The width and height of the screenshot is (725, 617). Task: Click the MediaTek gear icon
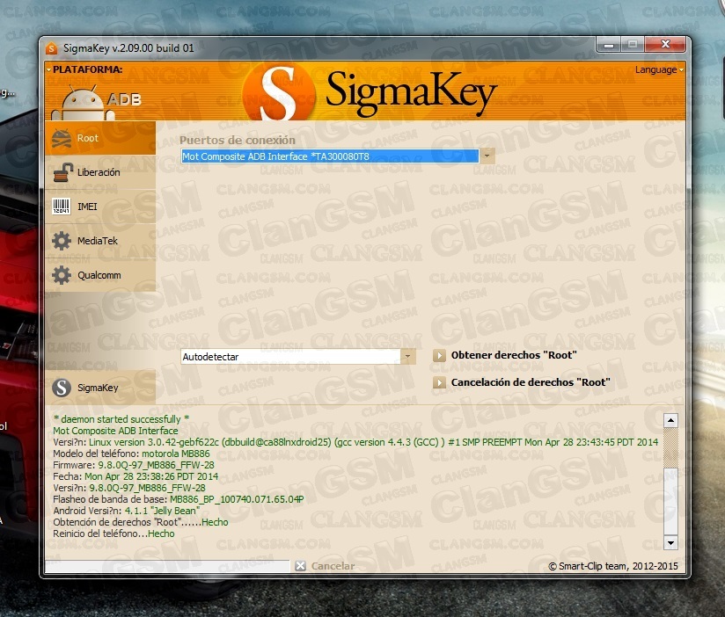point(62,241)
